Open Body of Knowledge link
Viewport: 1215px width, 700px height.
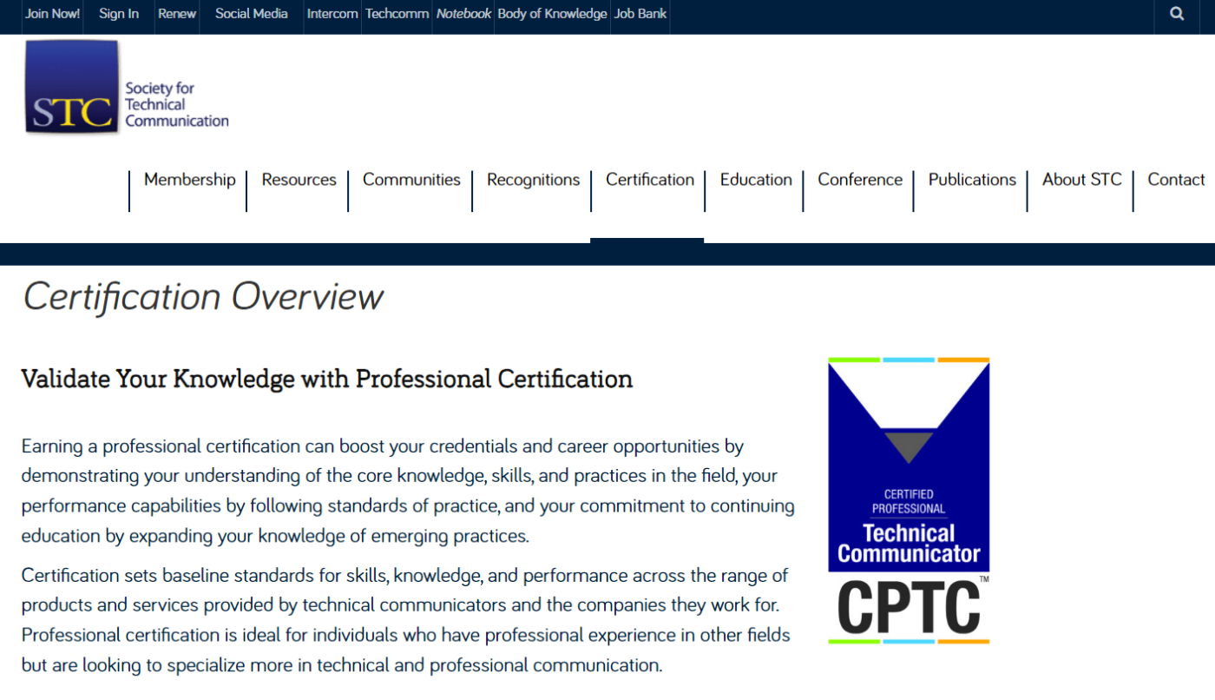pyautogui.click(x=552, y=14)
